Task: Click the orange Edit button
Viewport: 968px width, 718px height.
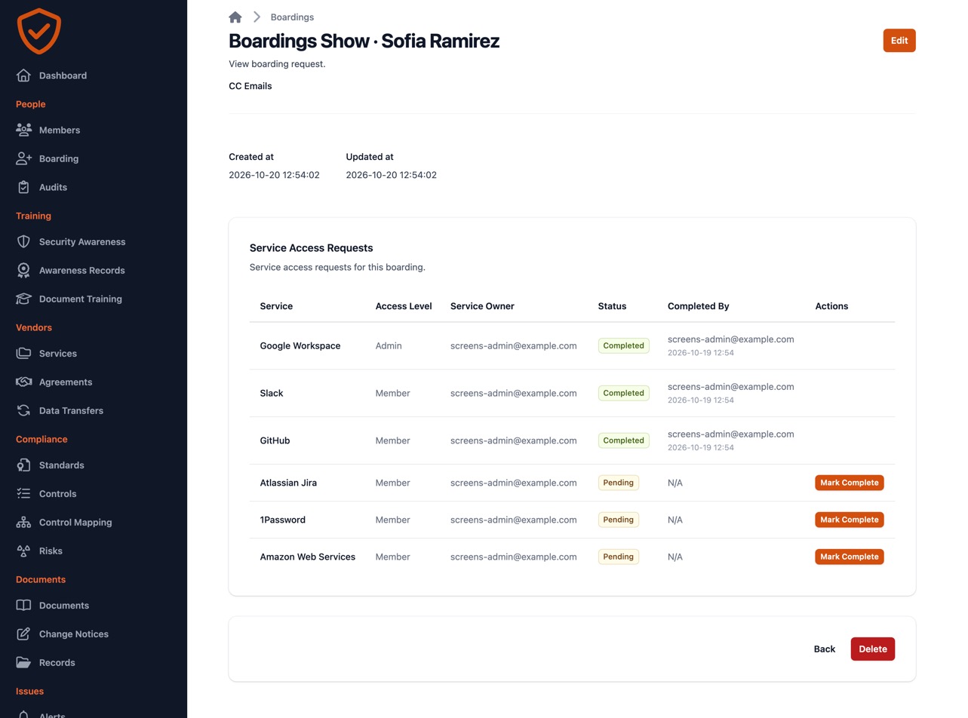Action: click(899, 41)
